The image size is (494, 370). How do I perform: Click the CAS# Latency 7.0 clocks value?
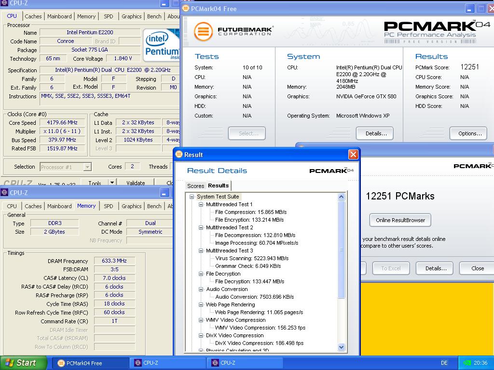114,278
